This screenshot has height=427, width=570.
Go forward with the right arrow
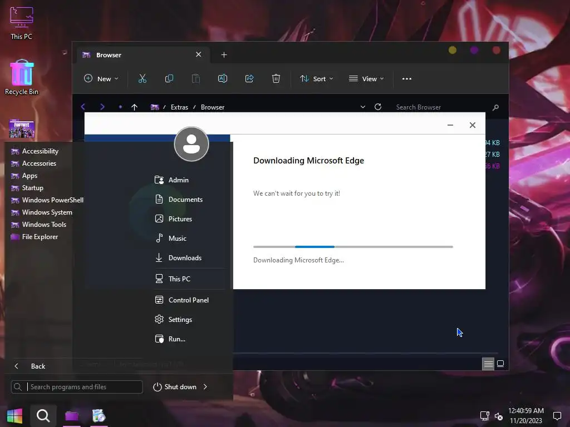tap(102, 107)
